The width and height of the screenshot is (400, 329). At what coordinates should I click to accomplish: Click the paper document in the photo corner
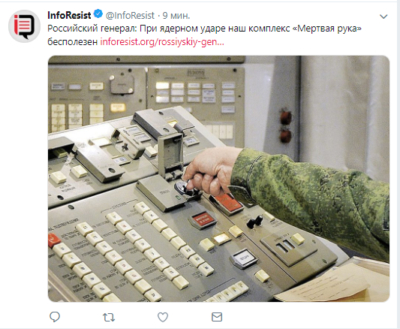click(332, 282)
